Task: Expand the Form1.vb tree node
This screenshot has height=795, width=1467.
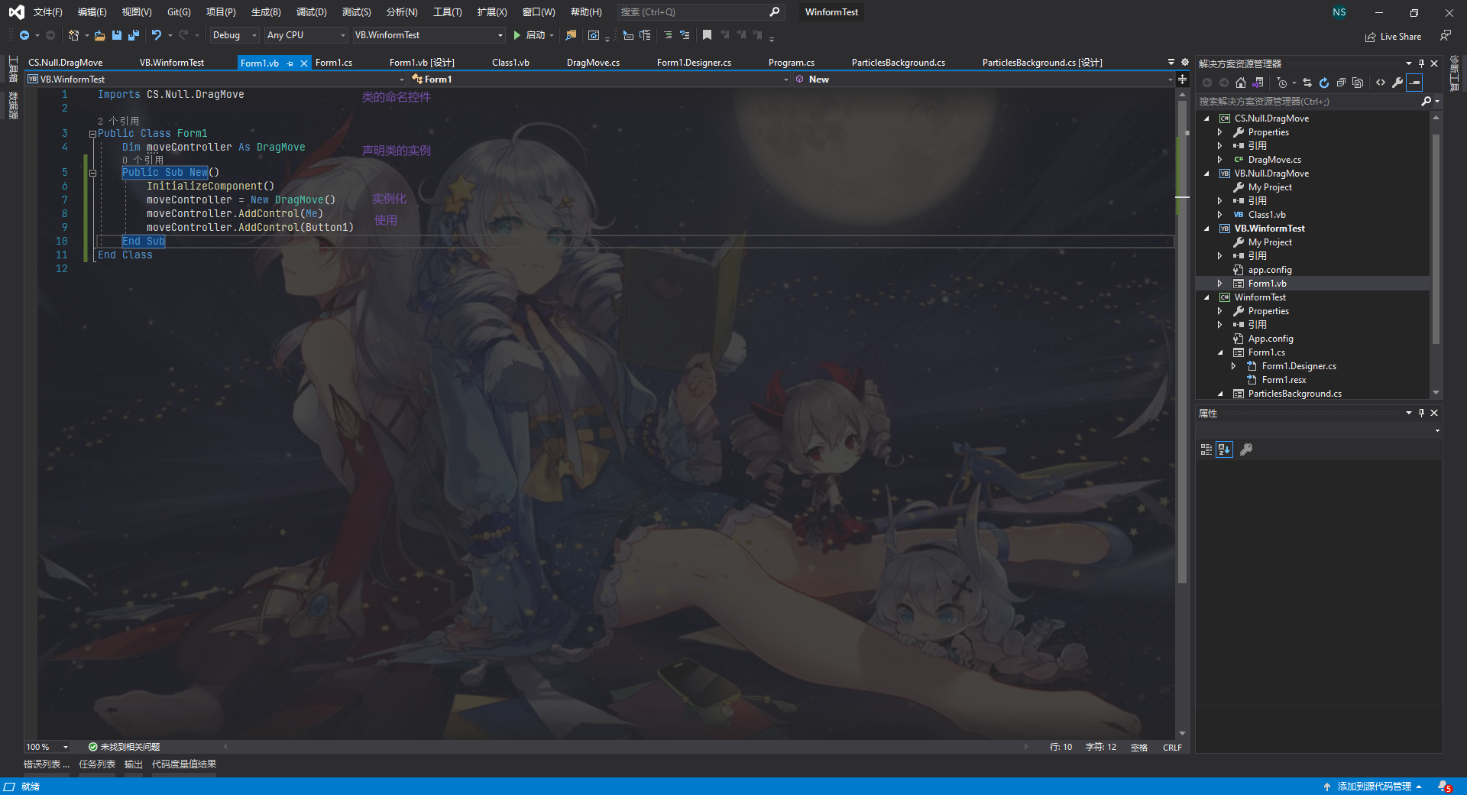Action: tap(1220, 284)
